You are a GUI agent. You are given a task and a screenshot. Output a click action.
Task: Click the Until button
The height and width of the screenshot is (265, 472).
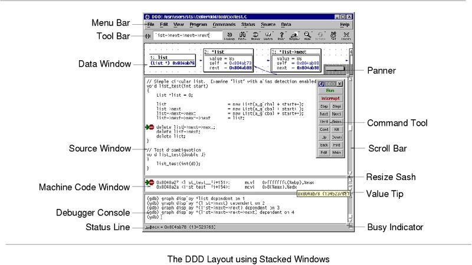point(324,122)
